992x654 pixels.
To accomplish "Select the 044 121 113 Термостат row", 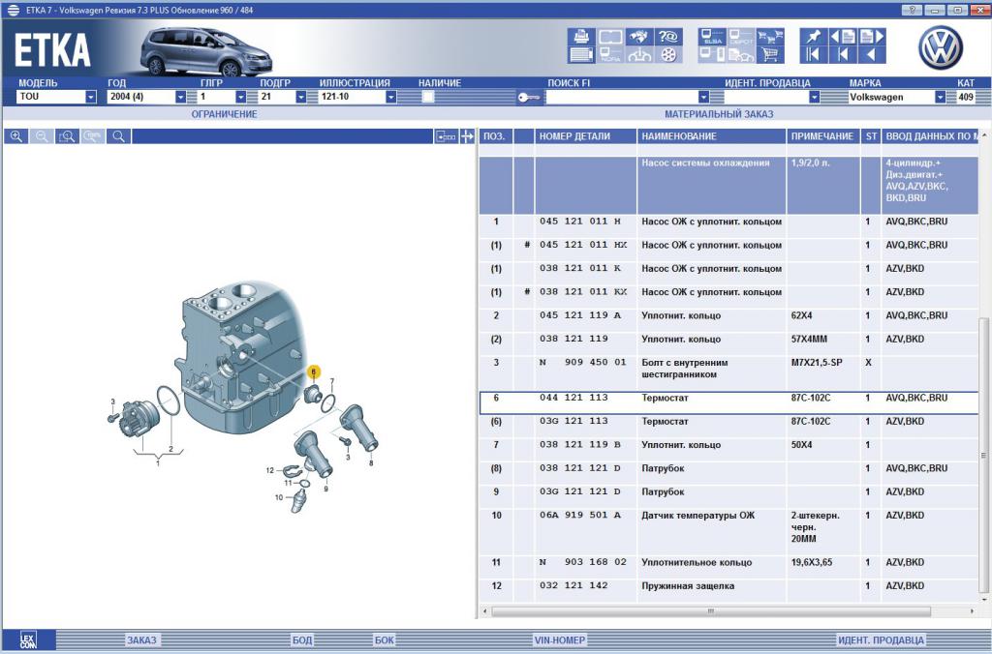I will [x=728, y=401].
